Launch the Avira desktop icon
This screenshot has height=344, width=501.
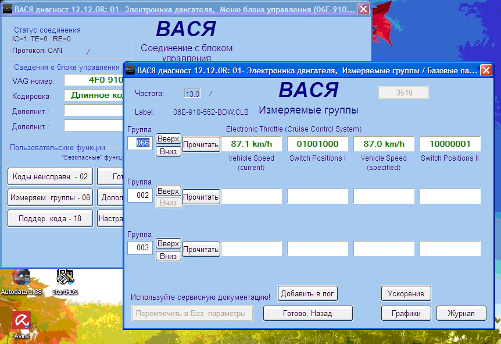click(x=22, y=324)
